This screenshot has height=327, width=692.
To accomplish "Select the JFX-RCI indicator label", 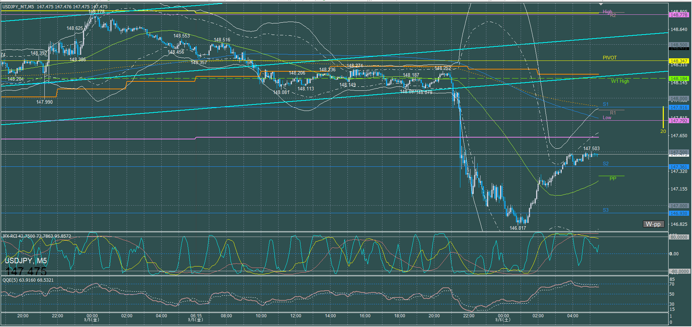I will point(36,236).
